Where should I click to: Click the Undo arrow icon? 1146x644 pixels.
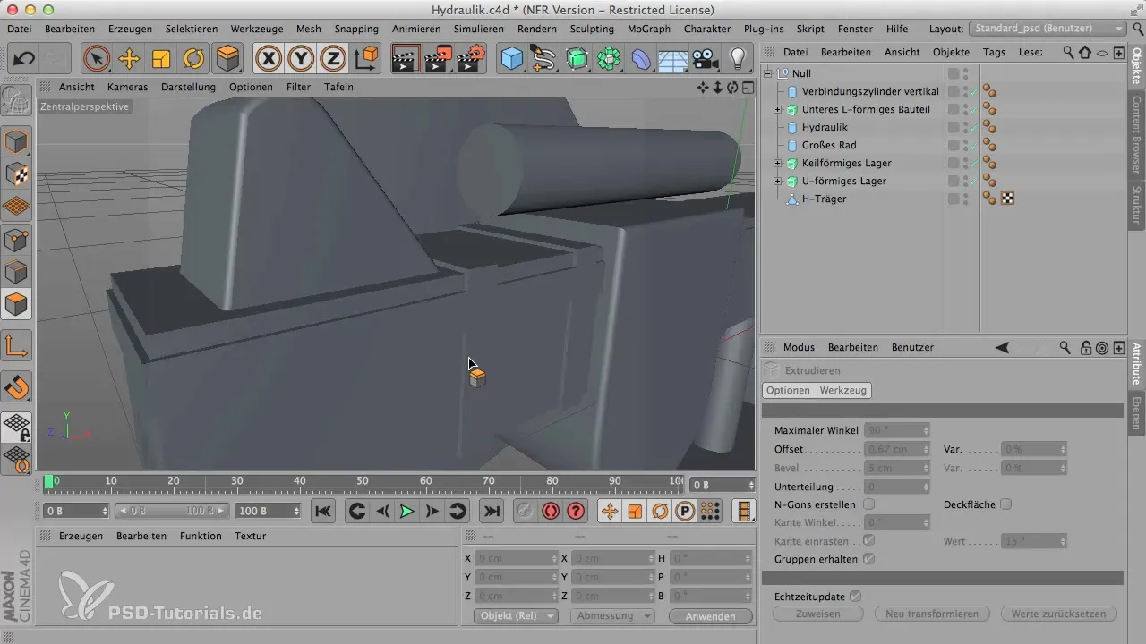[24, 59]
